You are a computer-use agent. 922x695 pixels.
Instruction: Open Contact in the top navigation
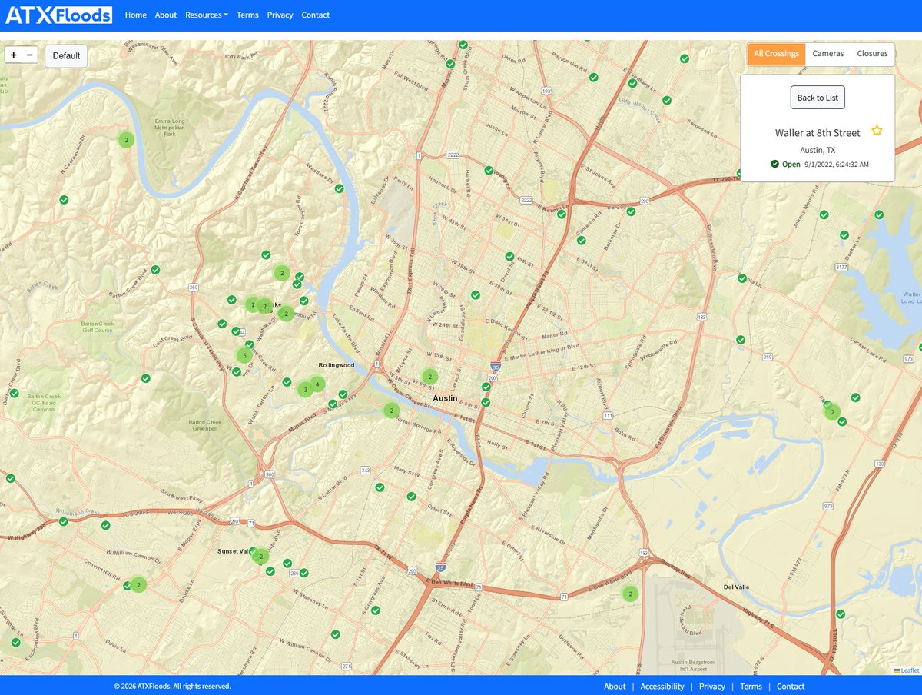click(x=316, y=15)
